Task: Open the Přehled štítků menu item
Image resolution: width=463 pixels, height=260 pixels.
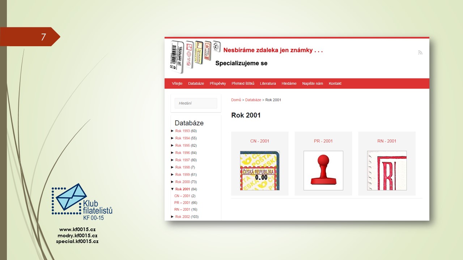Action: tap(243, 83)
